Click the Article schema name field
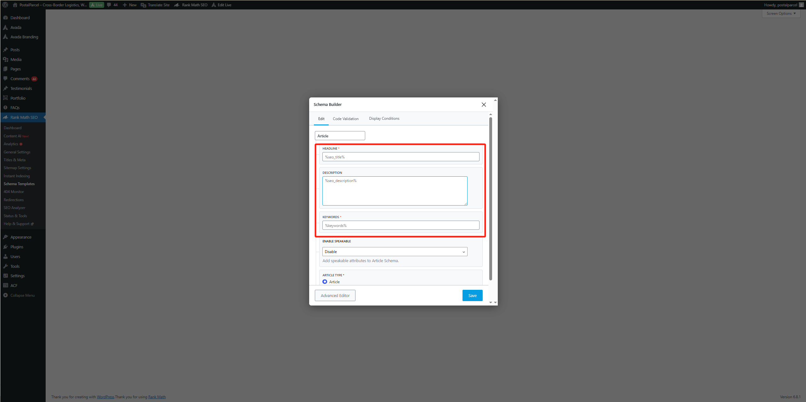 click(339, 135)
